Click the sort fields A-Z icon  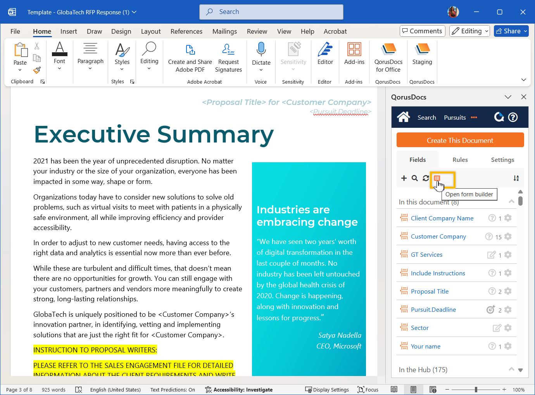point(516,178)
